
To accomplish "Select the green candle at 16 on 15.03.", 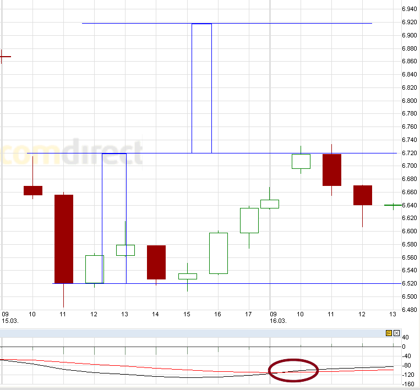I will click(219, 253).
